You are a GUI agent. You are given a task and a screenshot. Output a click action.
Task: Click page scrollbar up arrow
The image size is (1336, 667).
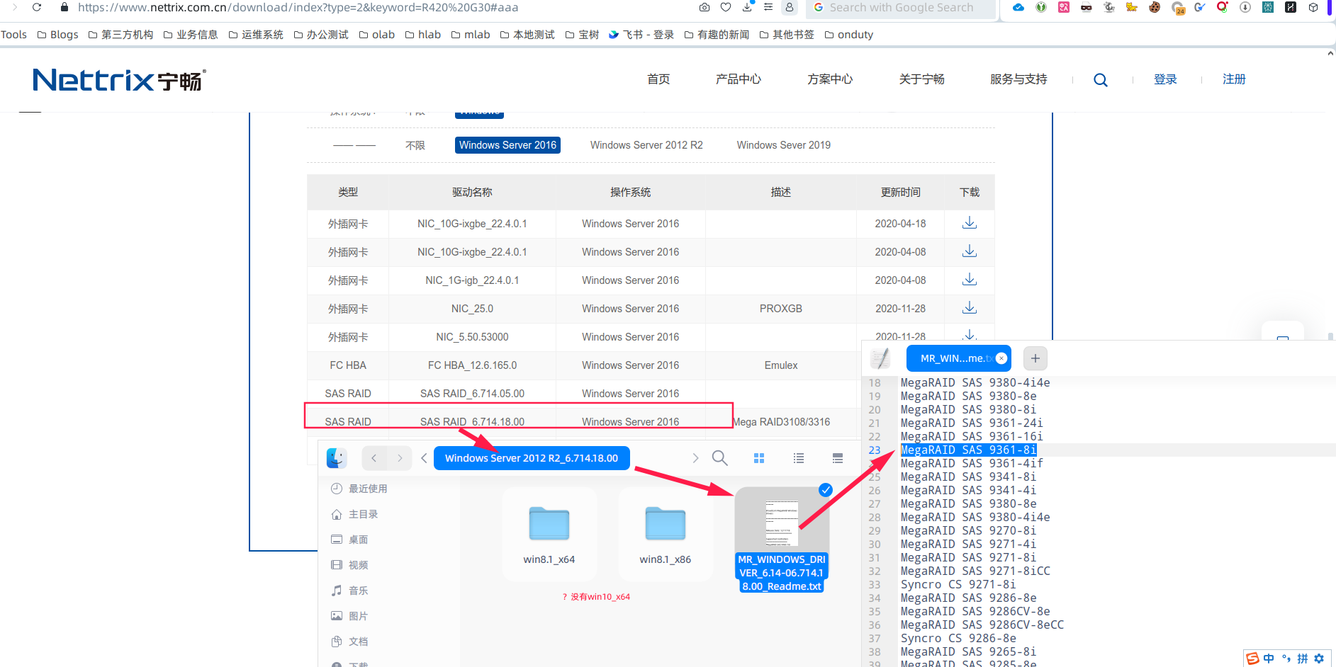[1330, 53]
